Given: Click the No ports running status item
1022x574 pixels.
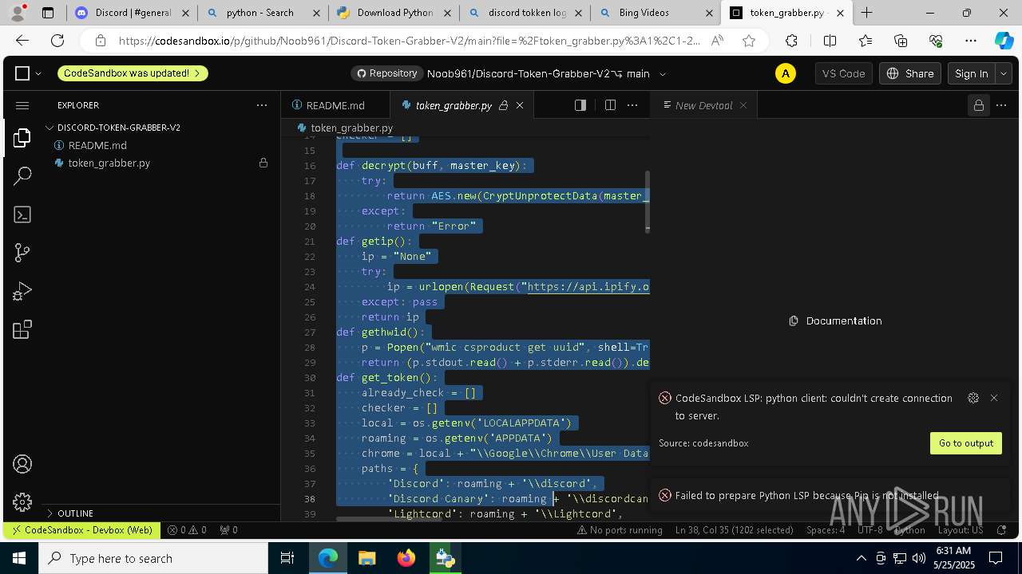Looking at the screenshot, I should (620, 529).
